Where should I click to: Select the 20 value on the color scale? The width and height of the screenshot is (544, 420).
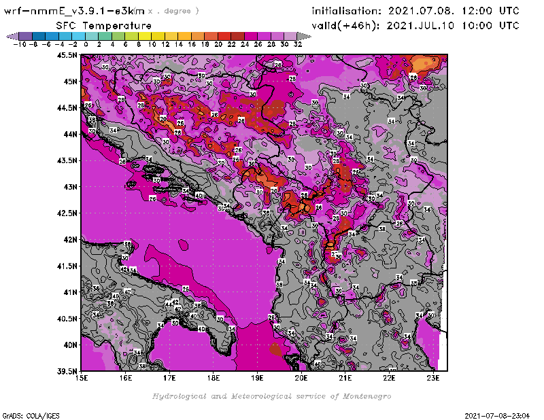pyautogui.click(x=218, y=44)
